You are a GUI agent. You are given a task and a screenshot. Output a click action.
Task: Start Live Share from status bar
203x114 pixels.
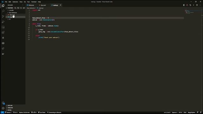coord(42,112)
